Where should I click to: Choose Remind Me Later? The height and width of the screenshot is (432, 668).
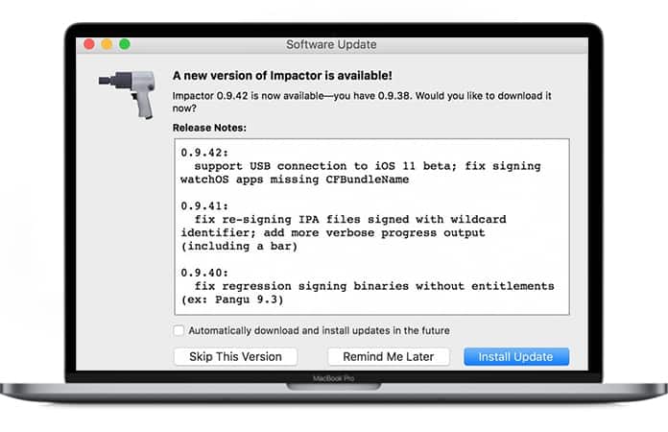tap(389, 356)
